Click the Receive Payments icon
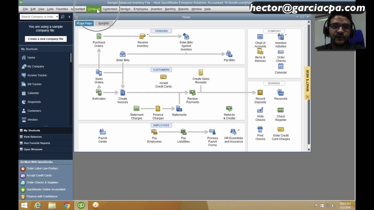 [193, 92]
